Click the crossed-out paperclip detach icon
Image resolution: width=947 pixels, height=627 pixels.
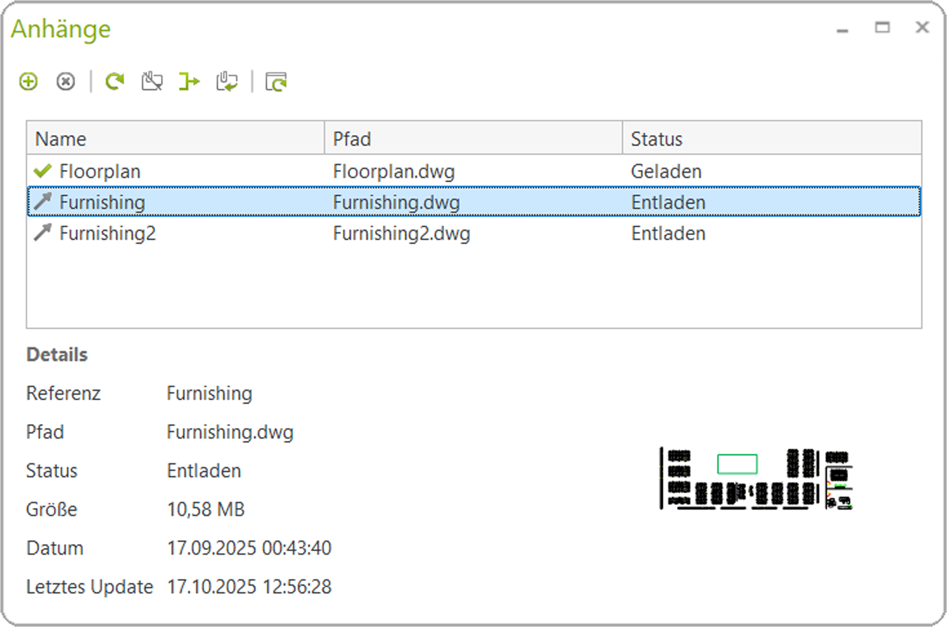[x=152, y=81]
